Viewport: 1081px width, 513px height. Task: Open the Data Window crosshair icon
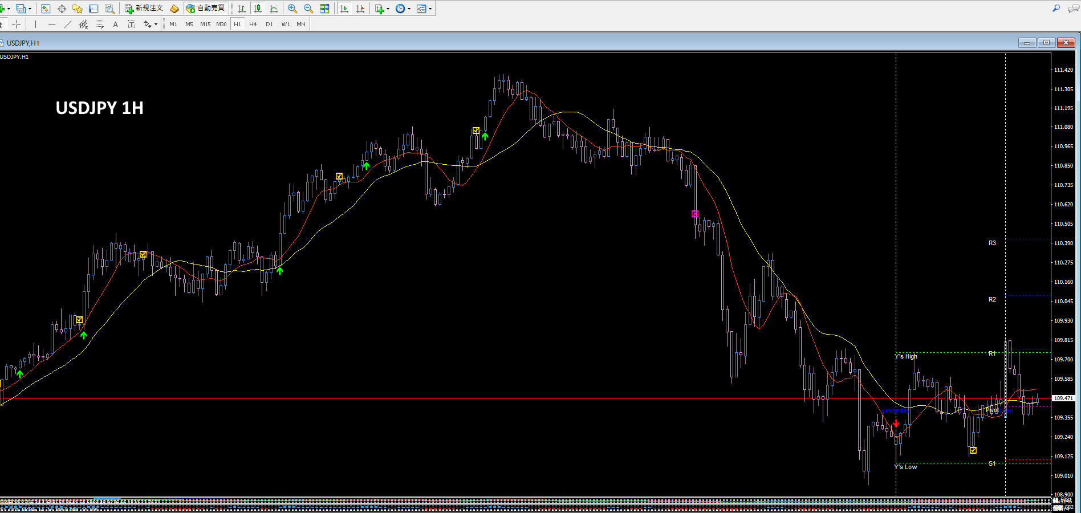tap(62, 9)
